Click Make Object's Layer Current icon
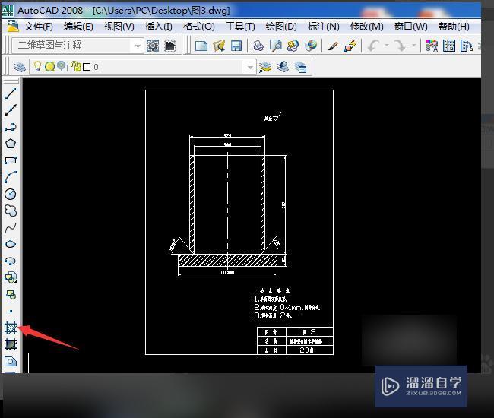 pyautogui.click(x=265, y=67)
